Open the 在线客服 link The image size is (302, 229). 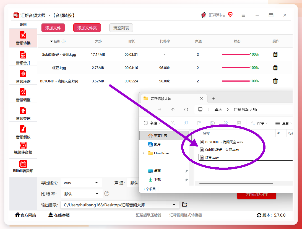59,215
